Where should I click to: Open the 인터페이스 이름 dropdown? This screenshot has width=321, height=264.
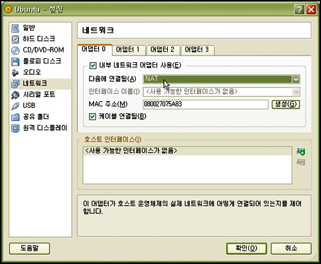(222, 92)
